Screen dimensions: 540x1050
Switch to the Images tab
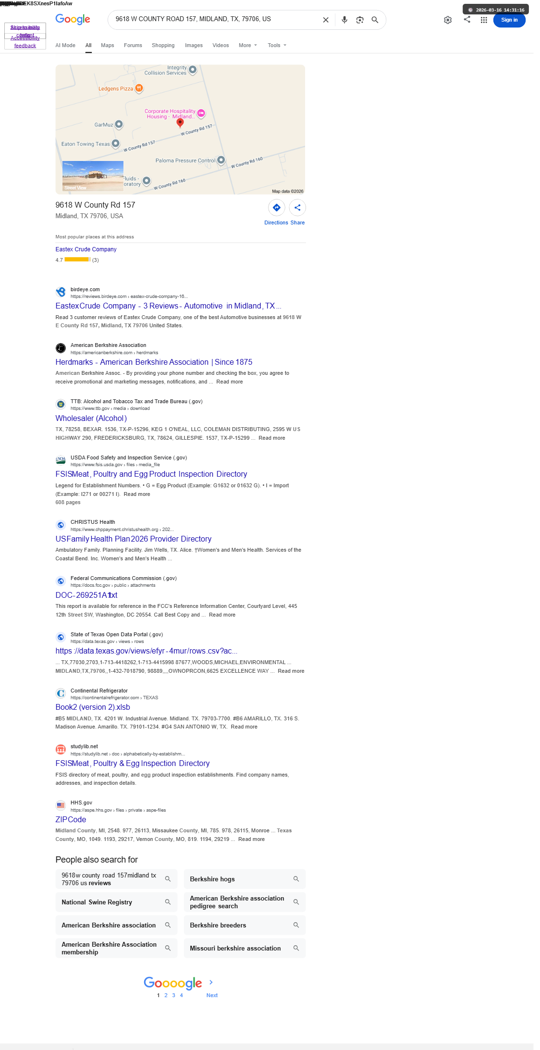point(194,45)
